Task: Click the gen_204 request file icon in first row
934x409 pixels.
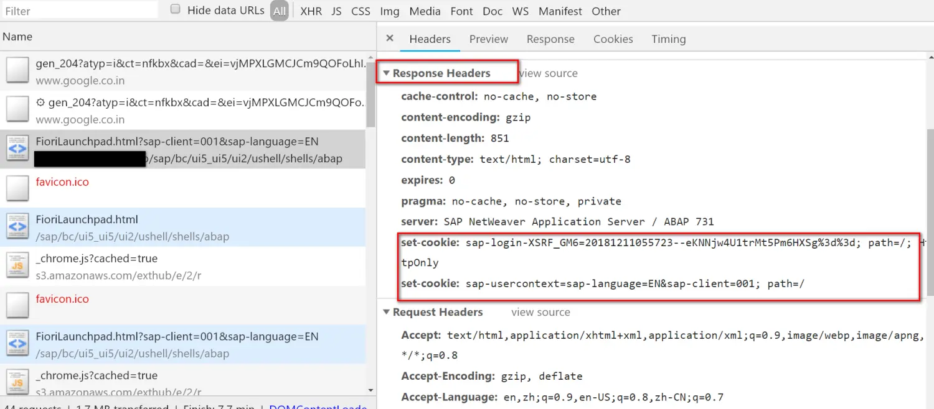Action: [17, 70]
